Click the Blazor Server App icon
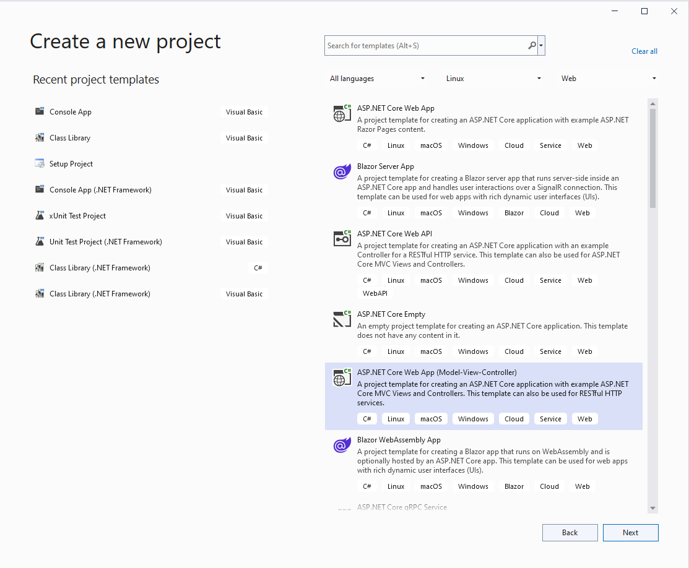689x568 pixels. pos(342,172)
